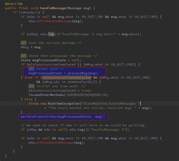This screenshot has height=161, width=179.
Task: Click the 'Initial one time path' comment
Action: coord(57,86)
